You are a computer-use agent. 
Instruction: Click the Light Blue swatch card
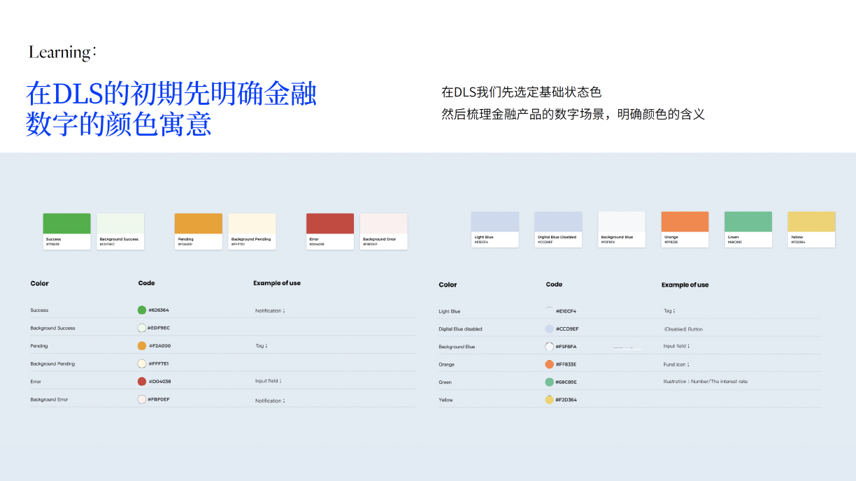point(495,229)
